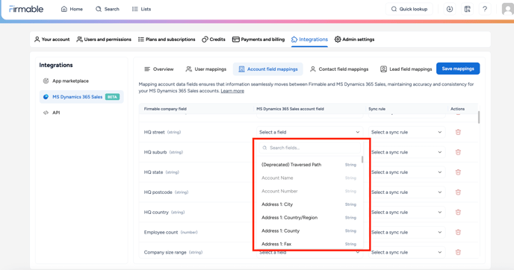Viewport: 514px width, 270px height.
Task: Switch to Plans and subscriptions tab
Action: 167,40
